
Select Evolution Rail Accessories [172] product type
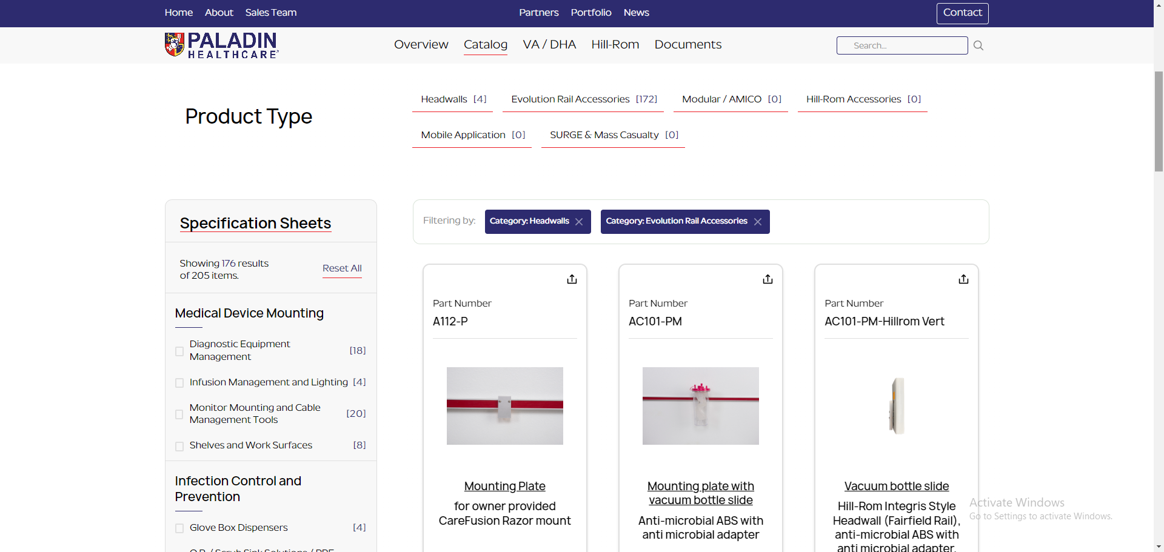[x=584, y=99]
